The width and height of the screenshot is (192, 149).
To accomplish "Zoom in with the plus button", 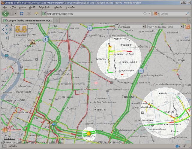I will (x=7, y=38).
